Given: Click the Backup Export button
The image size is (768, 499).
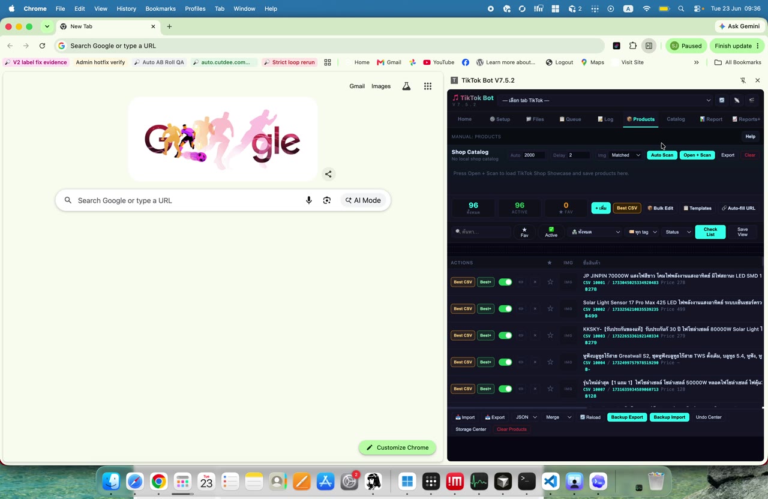Looking at the screenshot, I should click(627, 417).
